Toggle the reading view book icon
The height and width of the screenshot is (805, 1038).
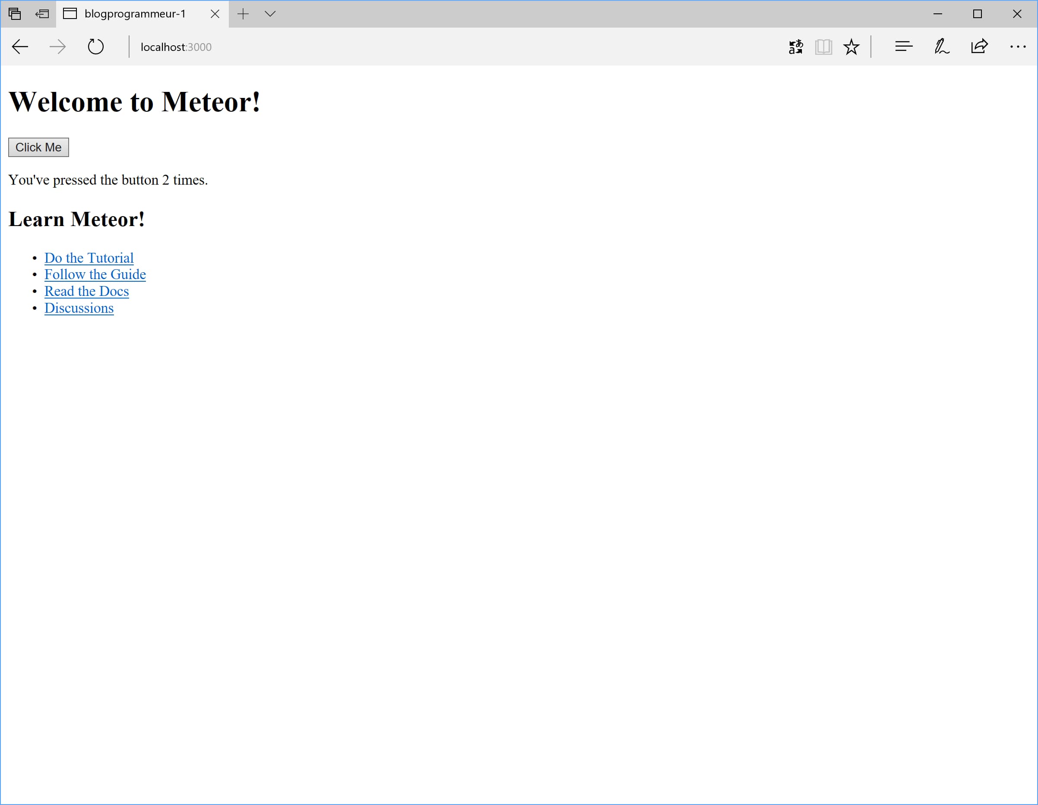823,47
